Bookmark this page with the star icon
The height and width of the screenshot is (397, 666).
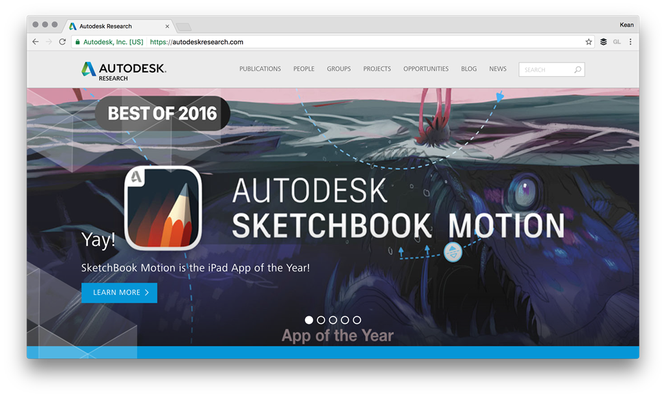[589, 42]
